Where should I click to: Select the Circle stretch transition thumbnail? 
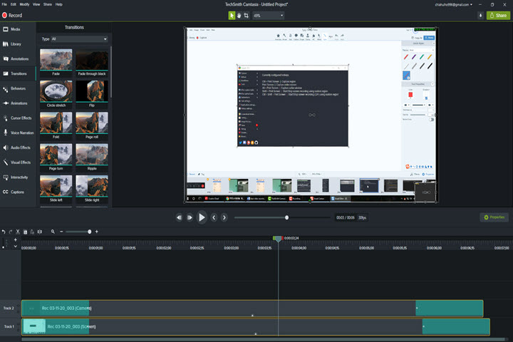pyautogui.click(x=56, y=91)
